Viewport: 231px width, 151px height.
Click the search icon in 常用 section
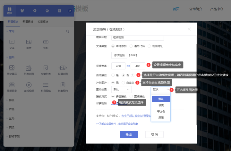tap(67, 31)
